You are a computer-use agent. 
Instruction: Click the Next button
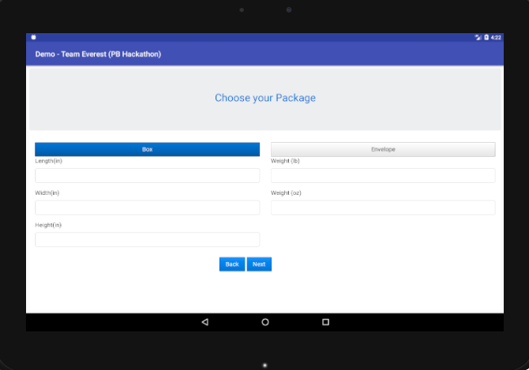coord(259,264)
